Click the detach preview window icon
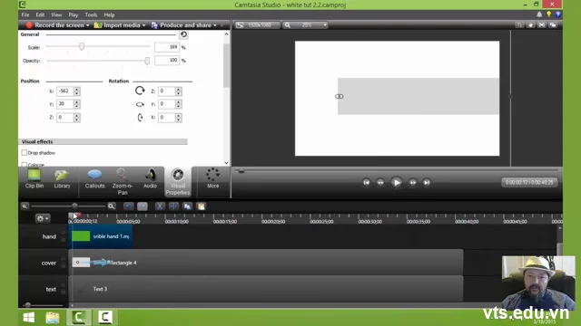 point(553,24)
